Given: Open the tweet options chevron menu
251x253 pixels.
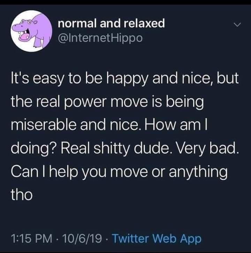Looking at the screenshot, I should pyautogui.click(x=237, y=25).
